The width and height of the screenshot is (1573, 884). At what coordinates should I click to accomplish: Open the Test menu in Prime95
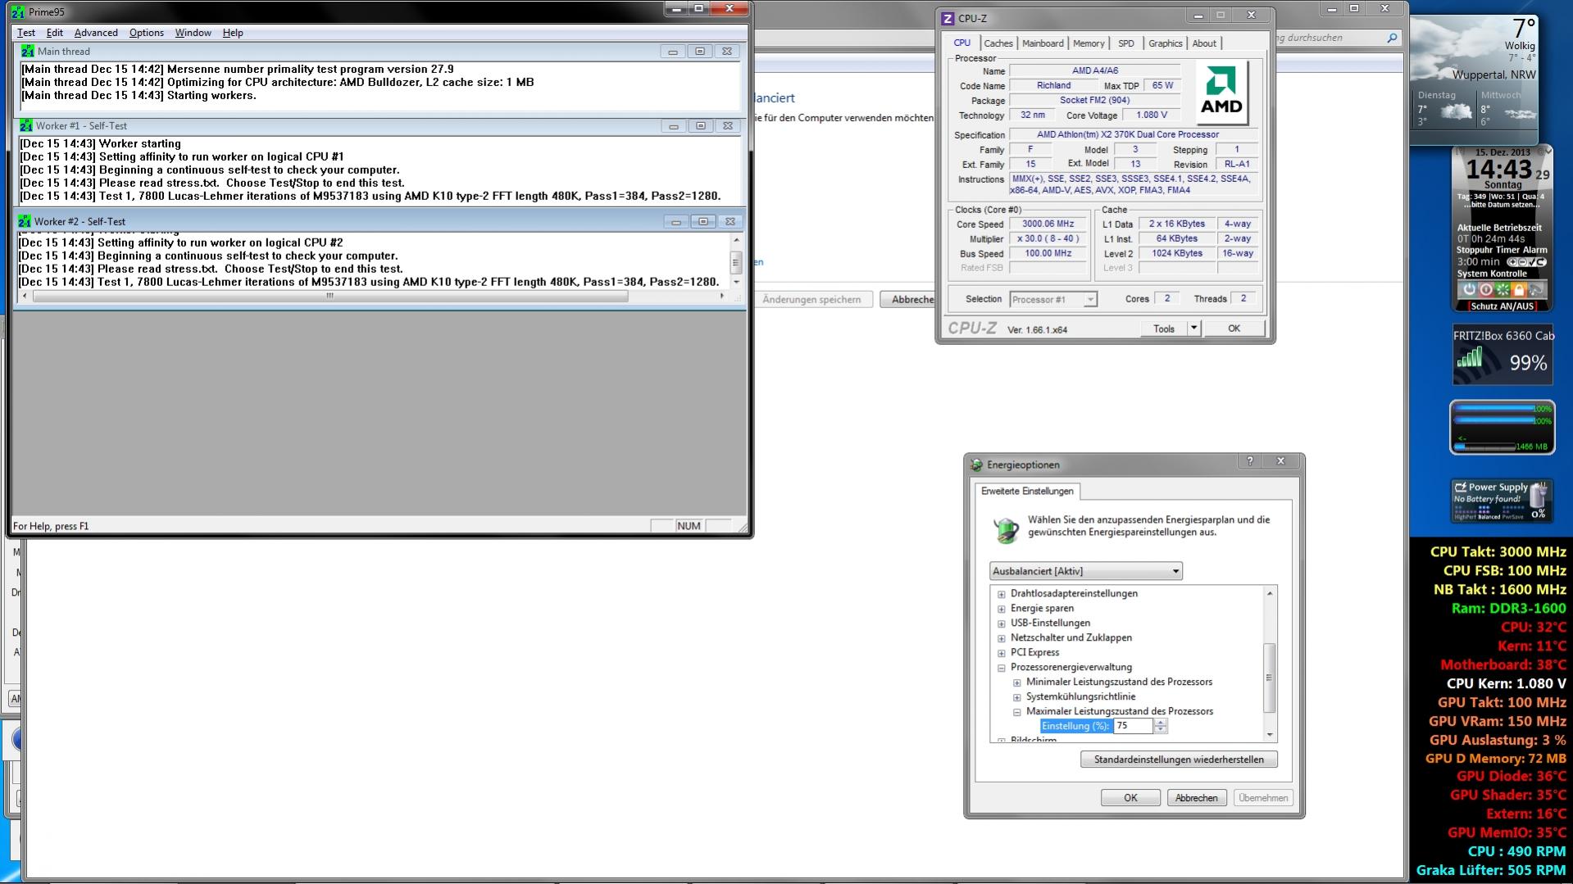[26, 33]
